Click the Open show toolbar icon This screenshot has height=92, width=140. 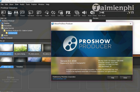pyautogui.click(x=10, y=13)
